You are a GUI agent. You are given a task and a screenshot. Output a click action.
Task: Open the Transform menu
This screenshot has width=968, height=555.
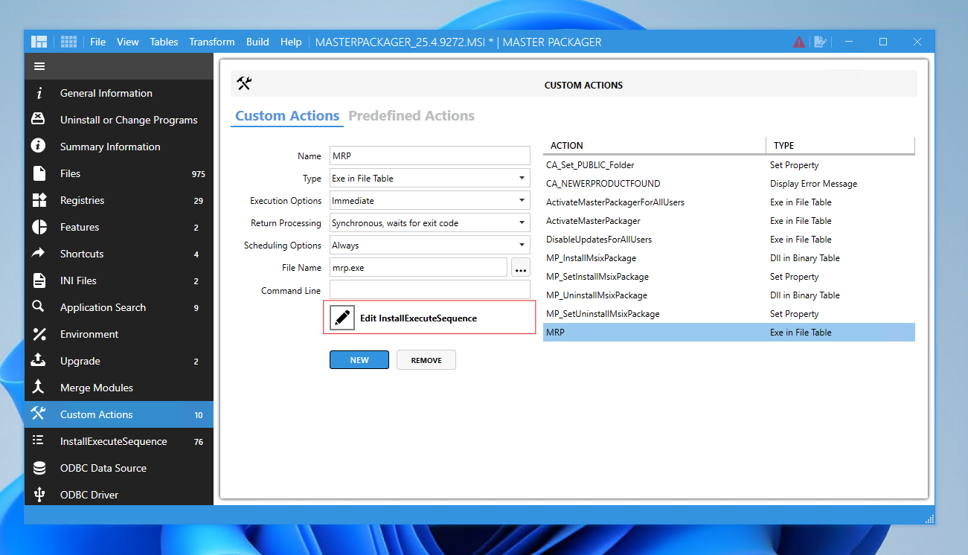pyautogui.click(x=212, y=42)
